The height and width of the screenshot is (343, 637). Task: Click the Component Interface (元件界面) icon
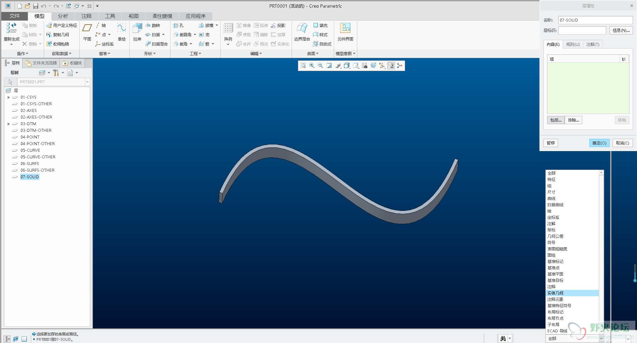click(345, 28)
